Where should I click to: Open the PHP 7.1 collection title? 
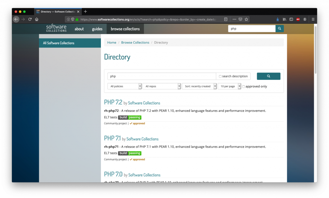[x=112, y=138]
